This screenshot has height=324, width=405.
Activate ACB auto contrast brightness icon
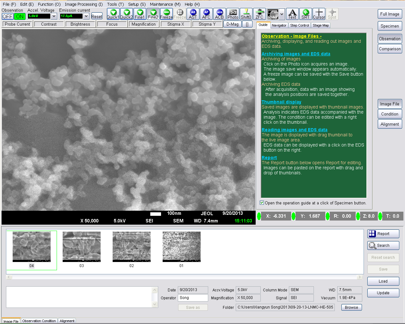coord(219,14)
